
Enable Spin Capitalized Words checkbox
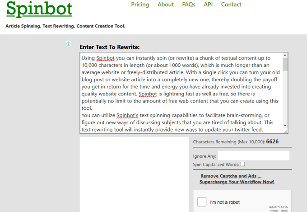tap(243, 164)
